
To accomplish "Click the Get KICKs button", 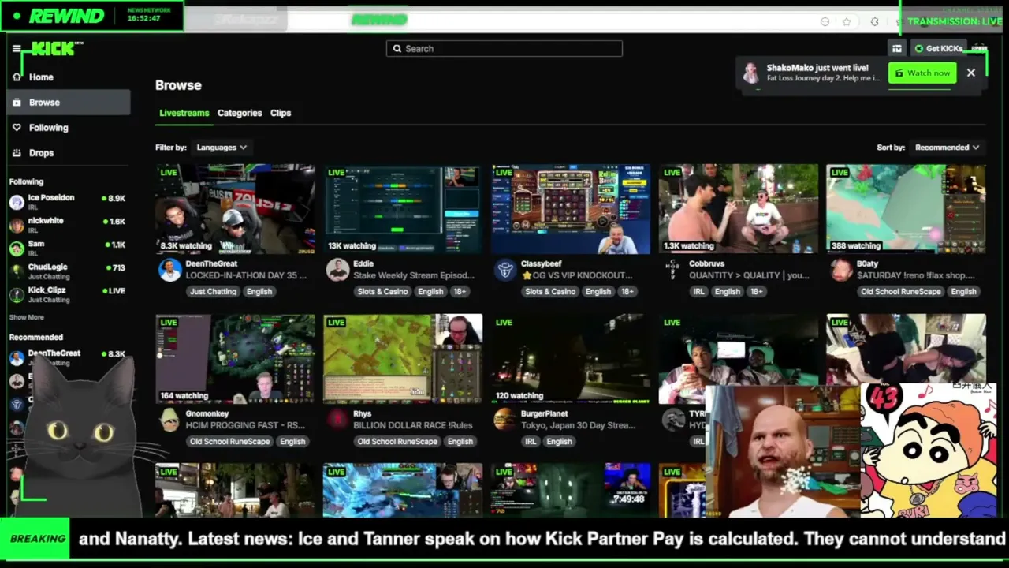I will 938,49.
